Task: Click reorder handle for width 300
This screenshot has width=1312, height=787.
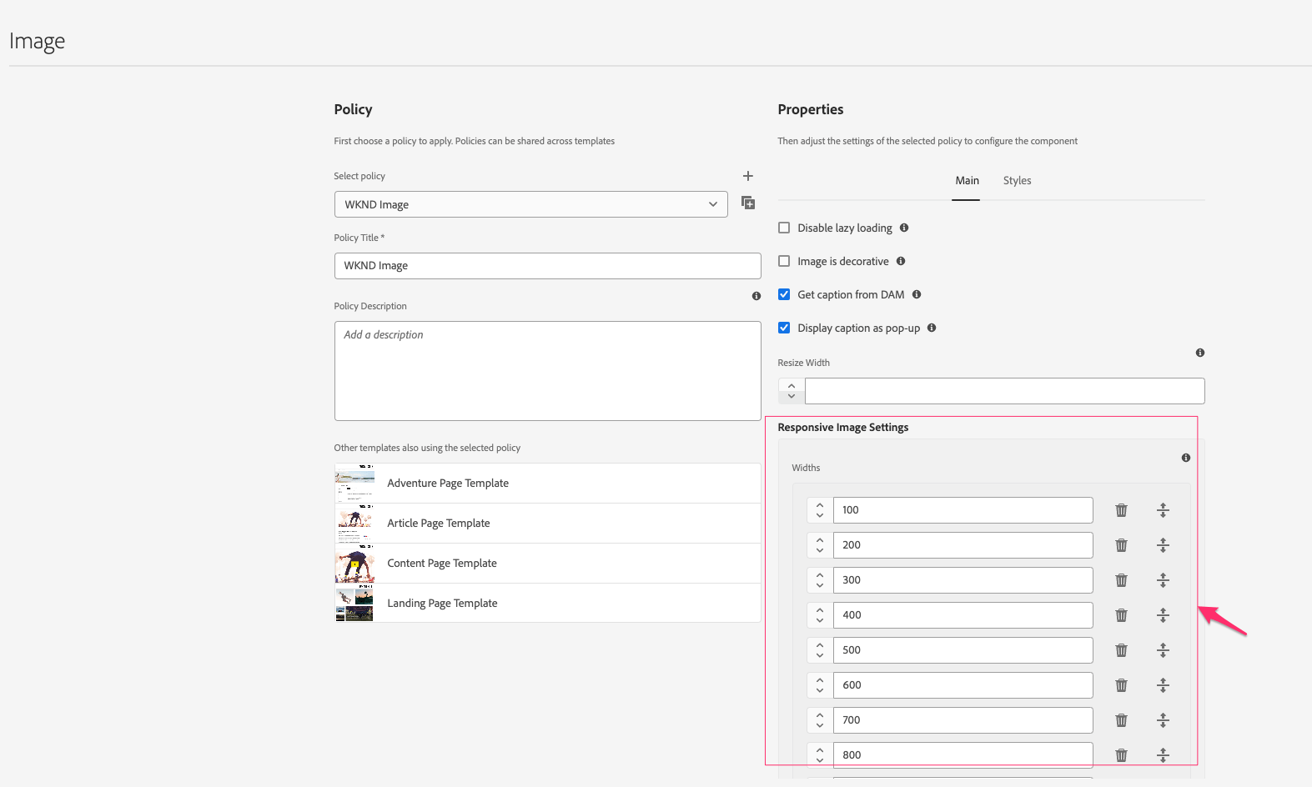Action: (x=1164, y=580)
